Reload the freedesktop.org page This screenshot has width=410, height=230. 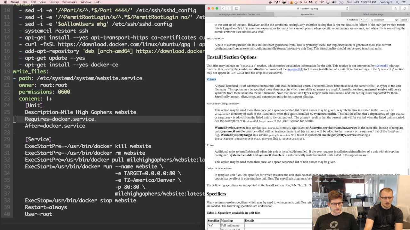(x=347, y=8)
